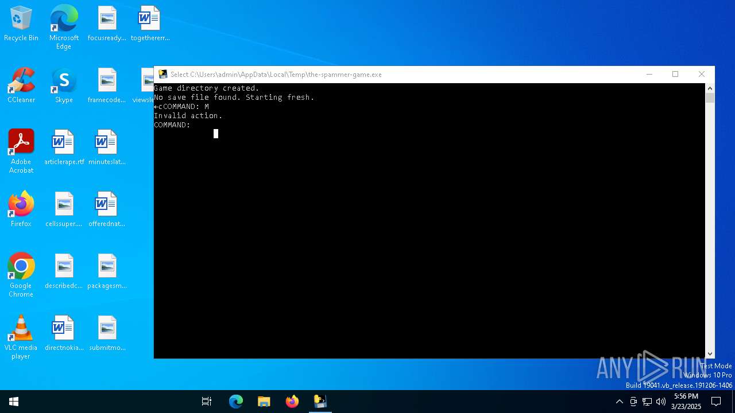Select the focusready image file icon
735x413 pixels.
coord(107,23)
